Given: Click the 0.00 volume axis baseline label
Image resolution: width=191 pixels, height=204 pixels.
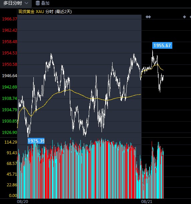Looking at the screenshot, I should pos(13,196).
